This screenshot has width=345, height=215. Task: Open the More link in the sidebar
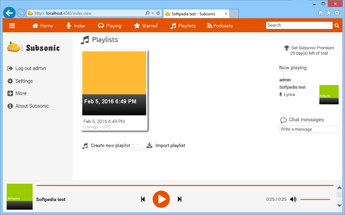click(21, 93)
